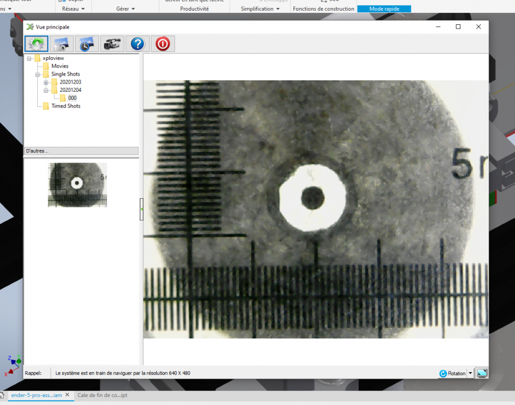Click the Inventor home icon at bottom-left

coord(2,395)
